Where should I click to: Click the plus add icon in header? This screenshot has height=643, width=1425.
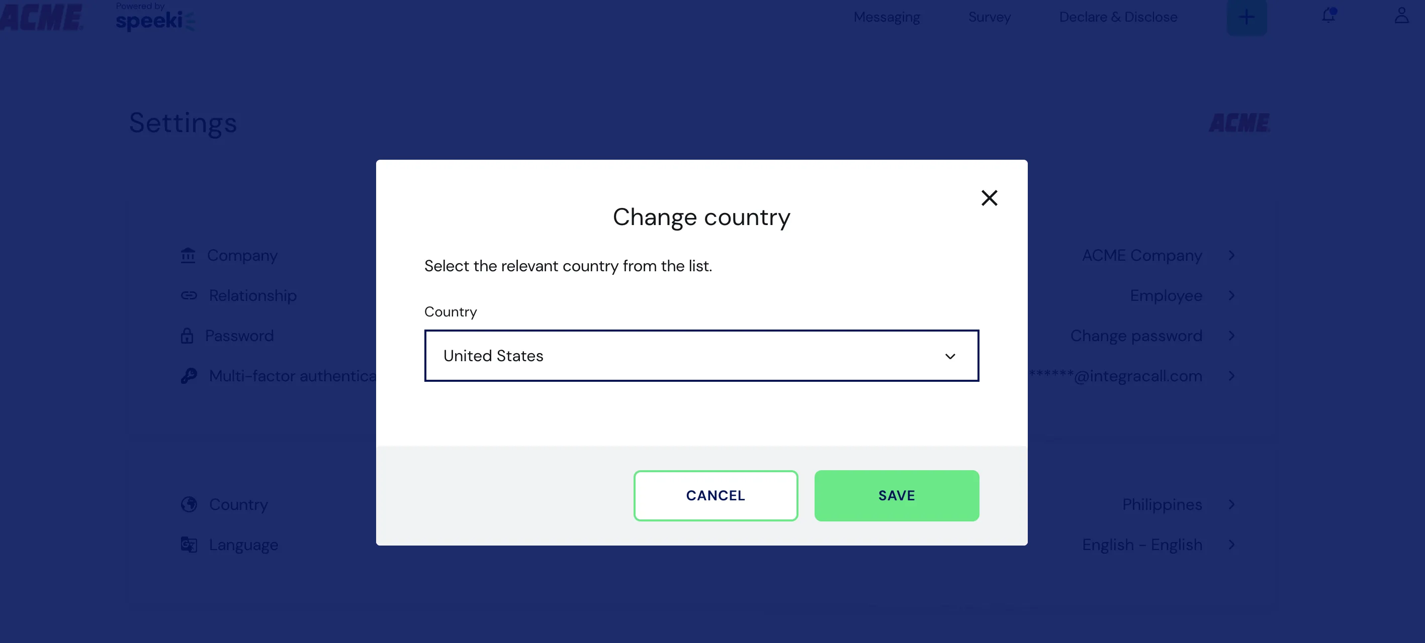point(1246,17)
